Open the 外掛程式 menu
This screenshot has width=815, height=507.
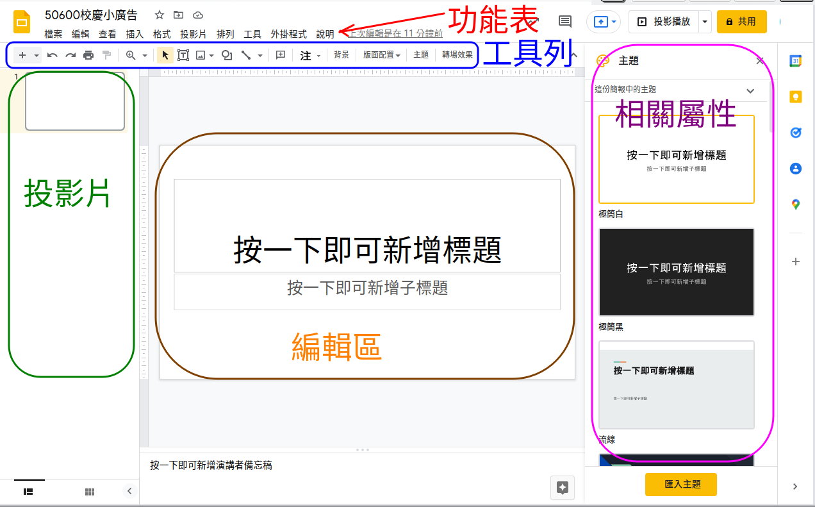(288, 34)
